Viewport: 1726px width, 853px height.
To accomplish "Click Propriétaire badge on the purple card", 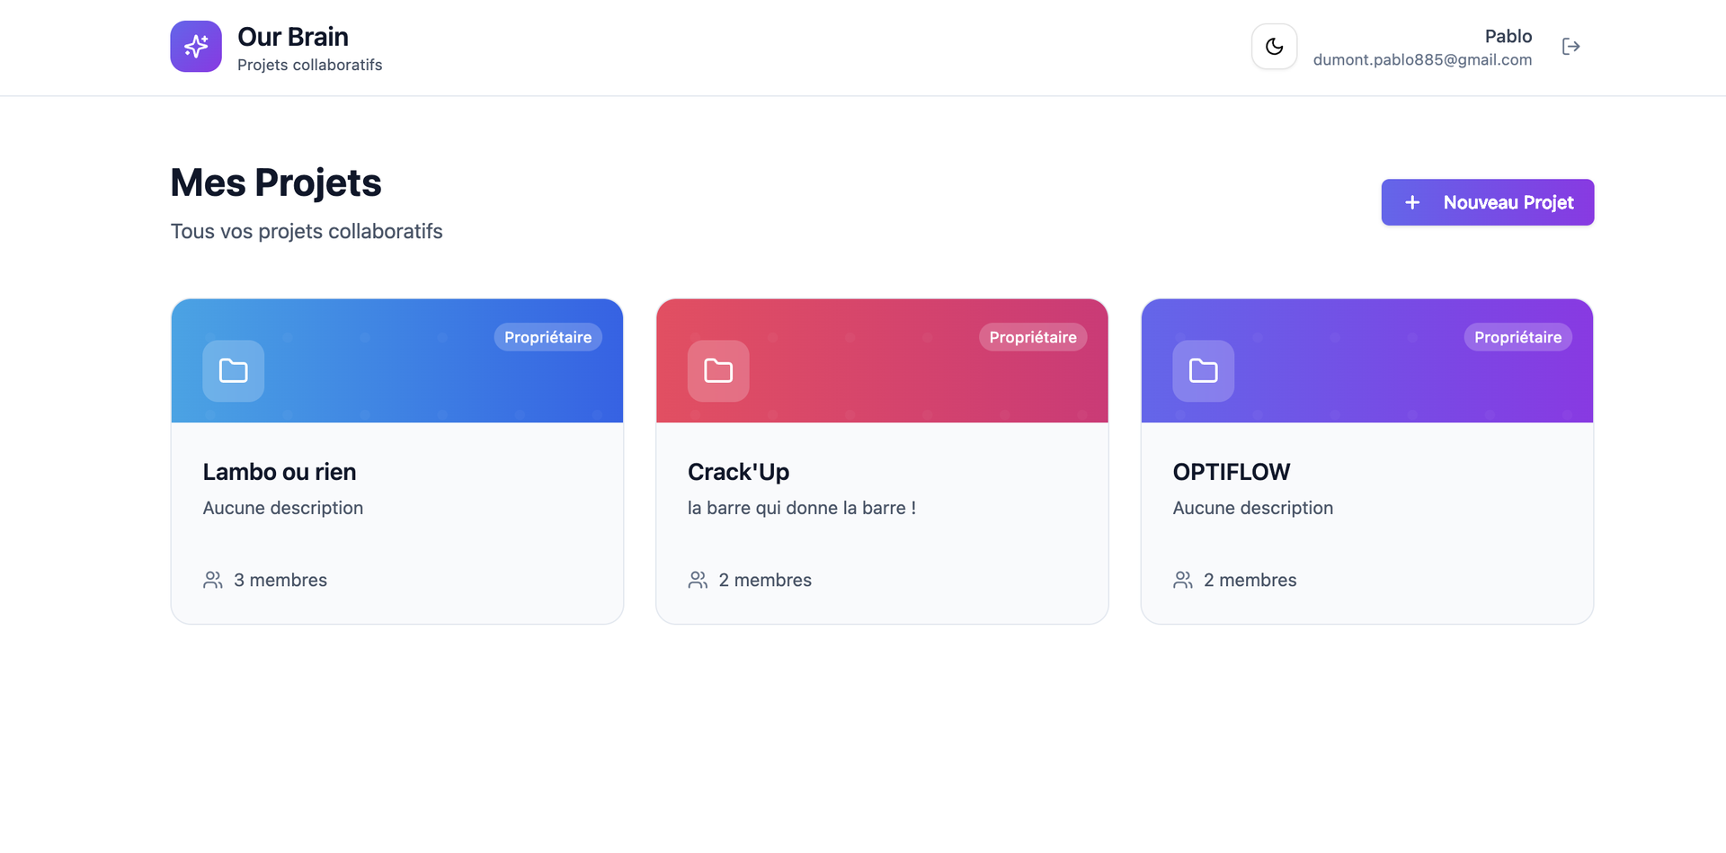I will tap(1517, 337).
